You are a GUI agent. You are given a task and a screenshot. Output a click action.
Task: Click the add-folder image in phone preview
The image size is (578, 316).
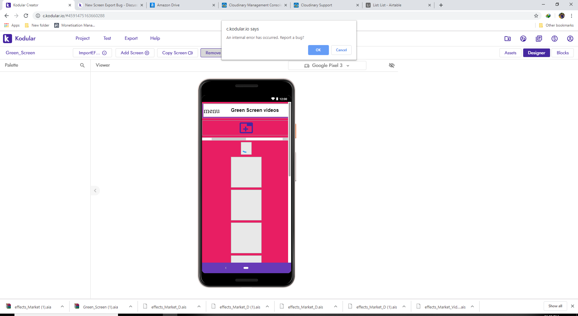coord(246,128)
